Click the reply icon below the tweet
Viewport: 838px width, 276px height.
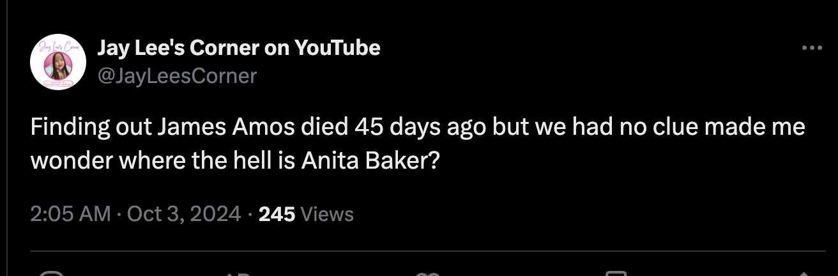[x=51, y=273]
